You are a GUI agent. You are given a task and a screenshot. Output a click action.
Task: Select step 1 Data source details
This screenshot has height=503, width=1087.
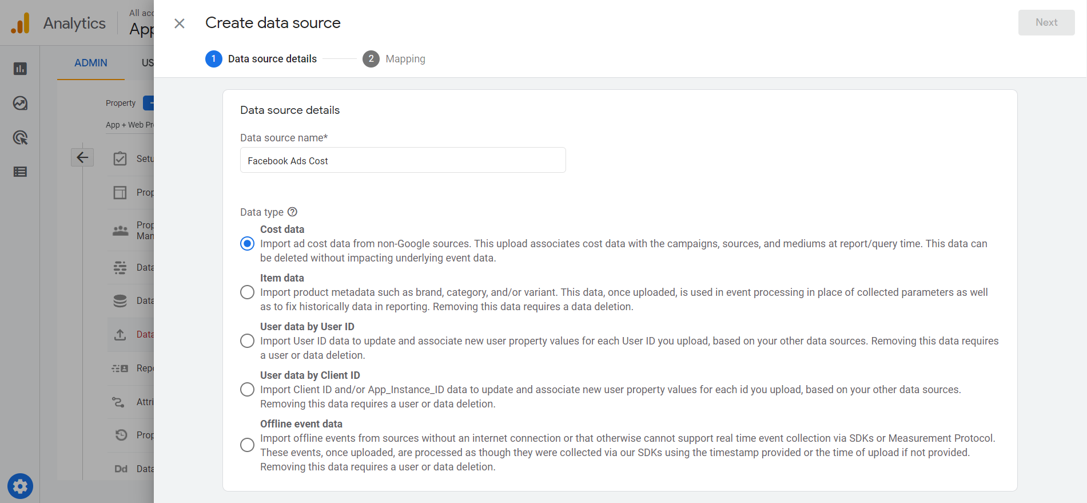(x=261, y=59)
